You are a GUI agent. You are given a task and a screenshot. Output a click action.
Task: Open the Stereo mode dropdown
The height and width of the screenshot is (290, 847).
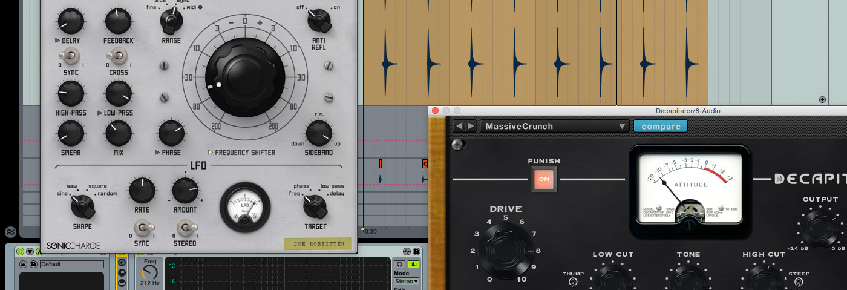pos(407,281)
